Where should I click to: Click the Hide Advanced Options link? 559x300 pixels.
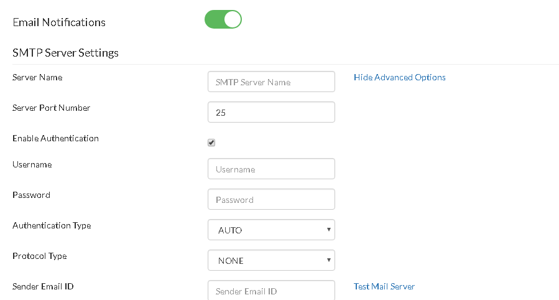(400, 77)
